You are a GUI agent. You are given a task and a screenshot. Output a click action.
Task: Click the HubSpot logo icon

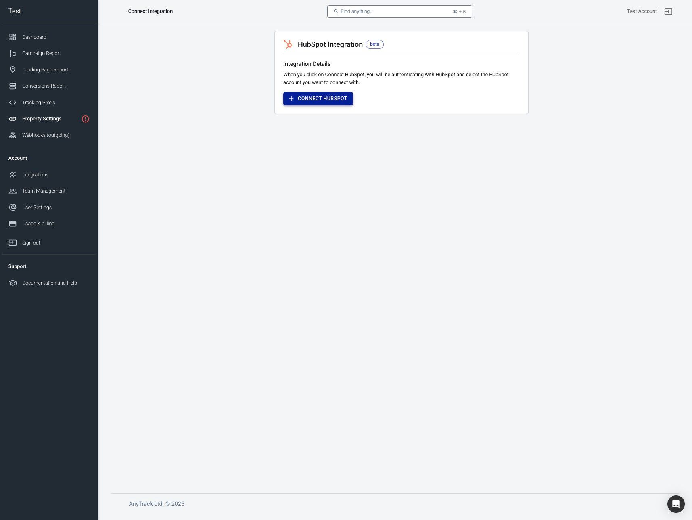[x=288, y=44]
